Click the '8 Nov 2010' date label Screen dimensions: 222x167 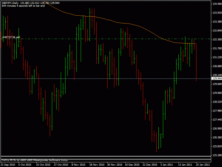(78, 165)
